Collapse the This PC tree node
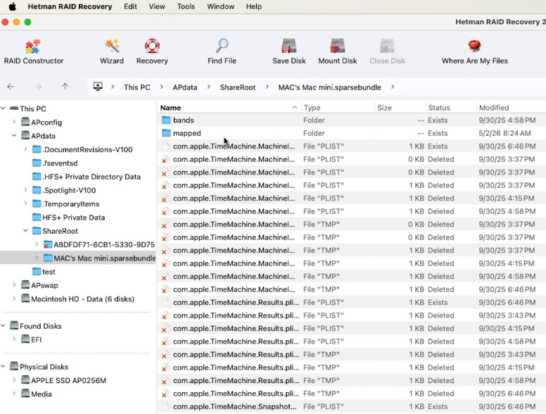Image resolution: width=546 pixels, height=414 pixels. coord(3,108)
